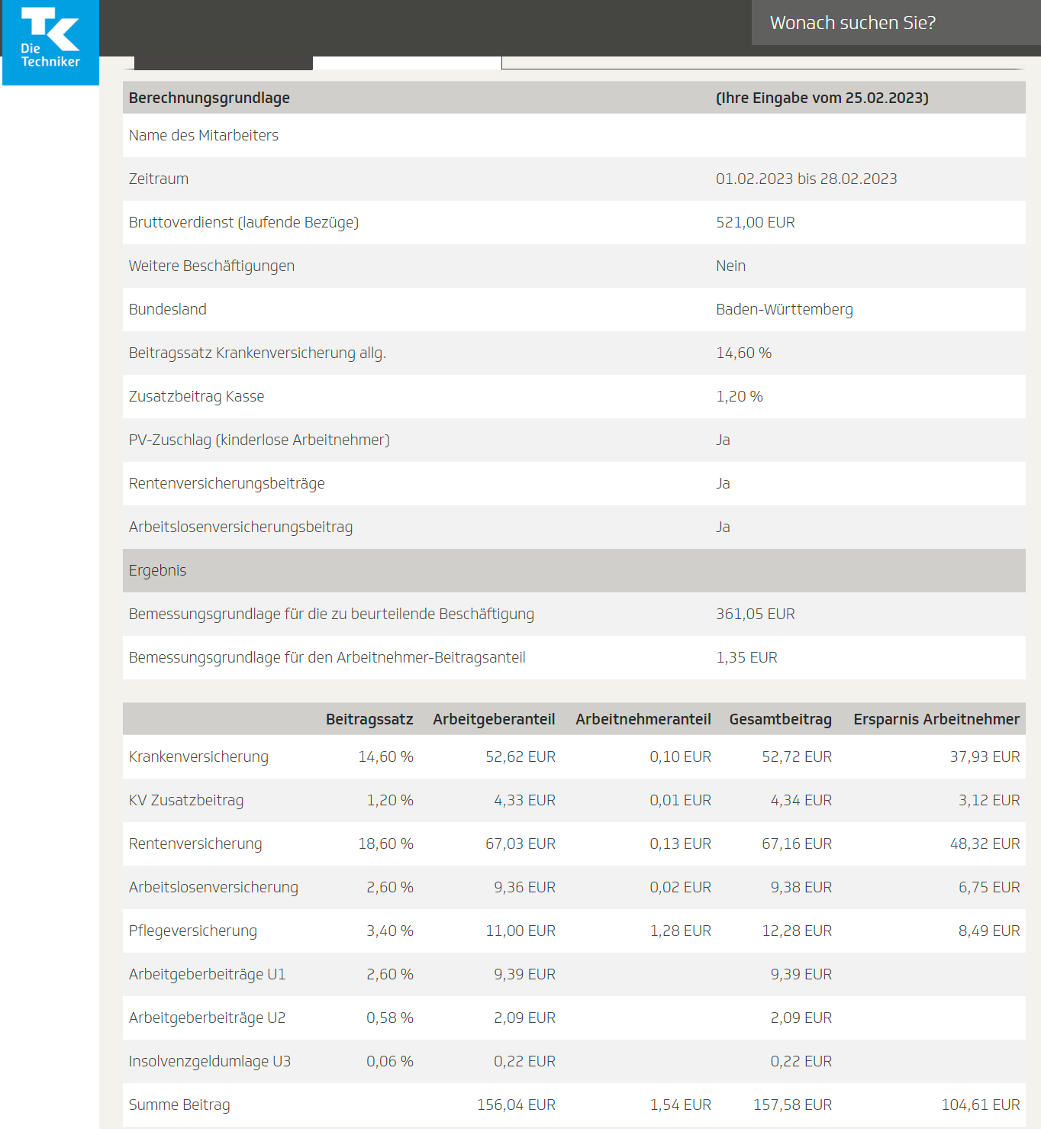1041x1129 pixels.
Task: Focus the 'Wonach suchen Sie?' search field
Action: [896, 23]
